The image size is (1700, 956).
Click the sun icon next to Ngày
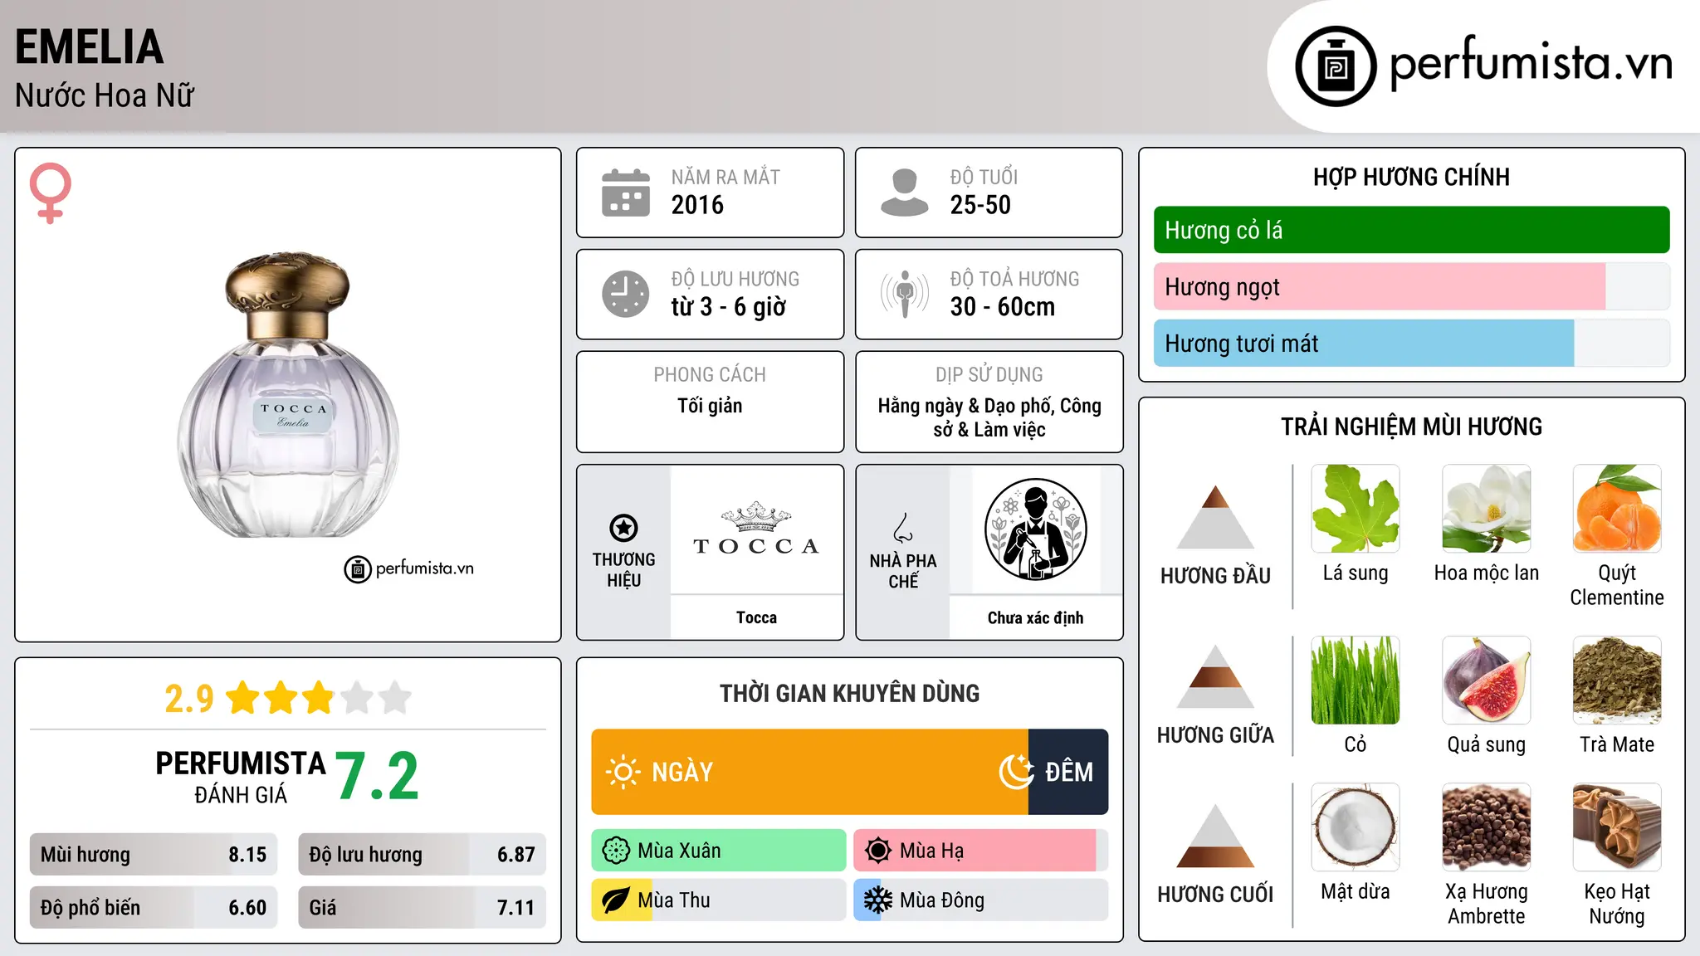point(623,772)
